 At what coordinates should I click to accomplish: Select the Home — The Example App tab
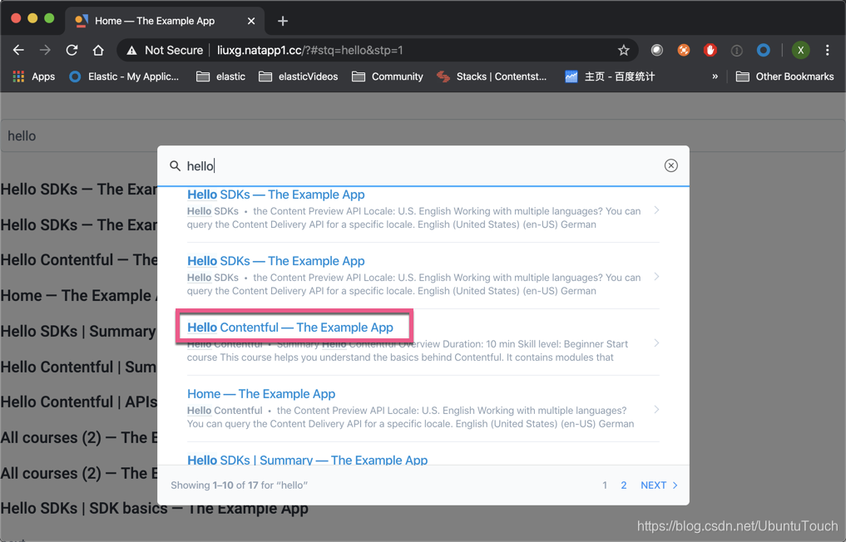click(165, 21)
